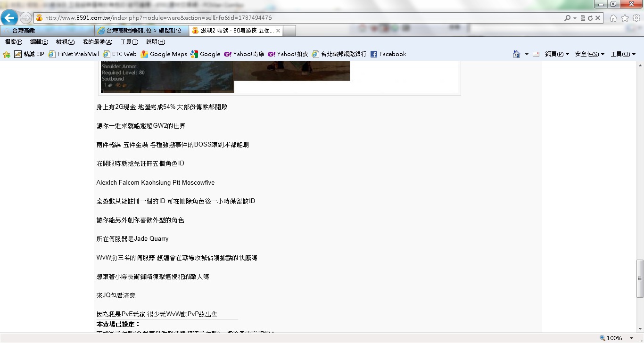The image size is (644, 343).
Task: Click the Read Mail envelope icon
Action: point(536,54)
